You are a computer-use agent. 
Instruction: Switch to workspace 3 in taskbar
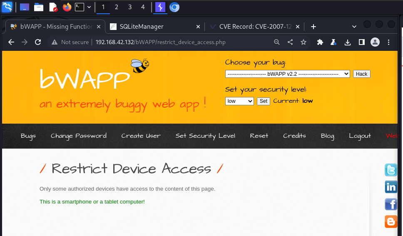coord(130,7)
